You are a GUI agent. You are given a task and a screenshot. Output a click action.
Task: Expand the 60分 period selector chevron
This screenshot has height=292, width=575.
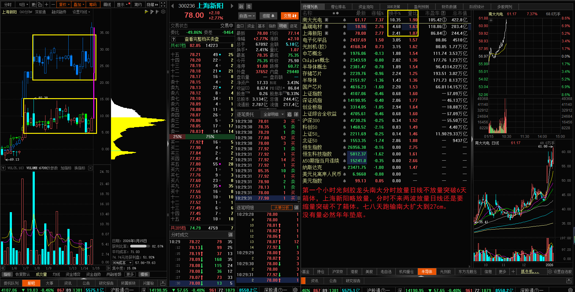pos(30,12)
